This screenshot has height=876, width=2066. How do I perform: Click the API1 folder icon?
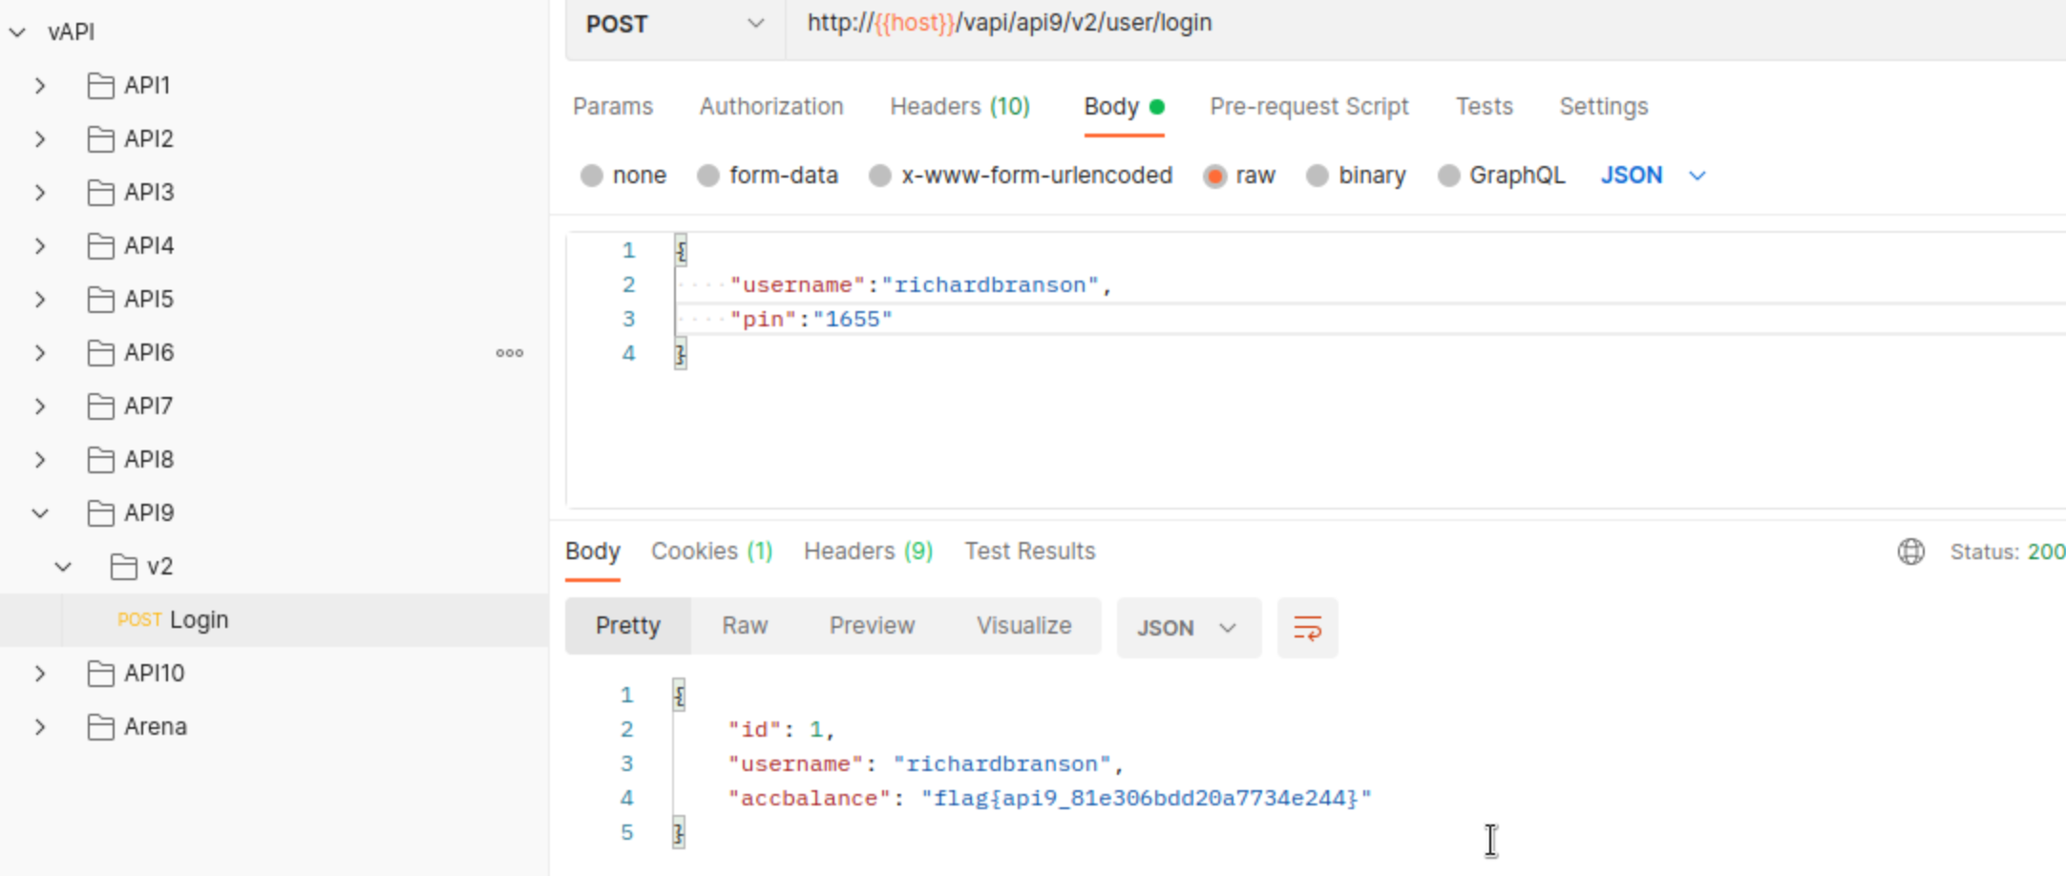100,86
